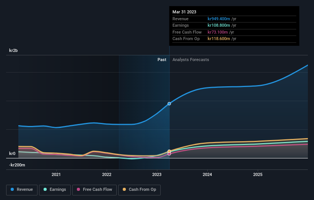Screen dimensions: 314x200
Task: Click the teal Earnings legend dot
Action: [45, 189]
